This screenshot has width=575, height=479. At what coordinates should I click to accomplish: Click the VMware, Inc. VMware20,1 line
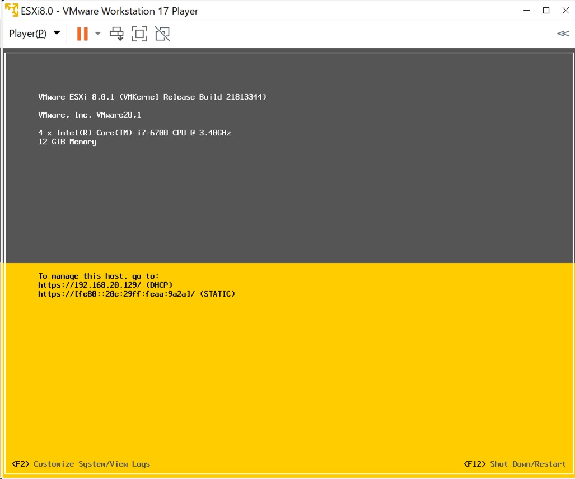tap(90, 115)
